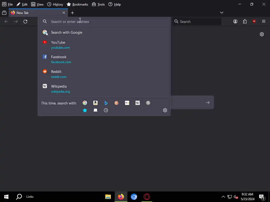Click the muted volume tray icon
Screen dimensions: 270x202
(x=236, y=197)
